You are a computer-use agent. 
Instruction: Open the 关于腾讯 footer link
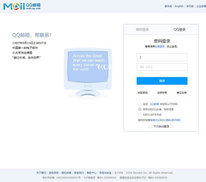(x=41, y=173)
